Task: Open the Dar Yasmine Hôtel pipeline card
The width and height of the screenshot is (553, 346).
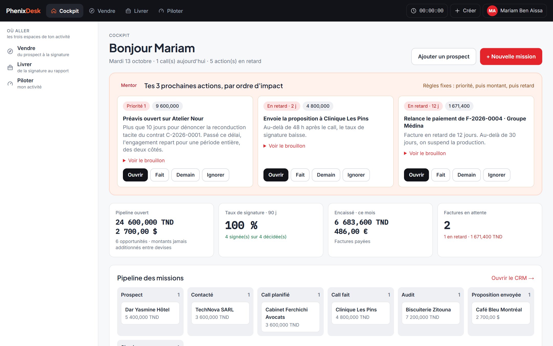Action: 150,313
